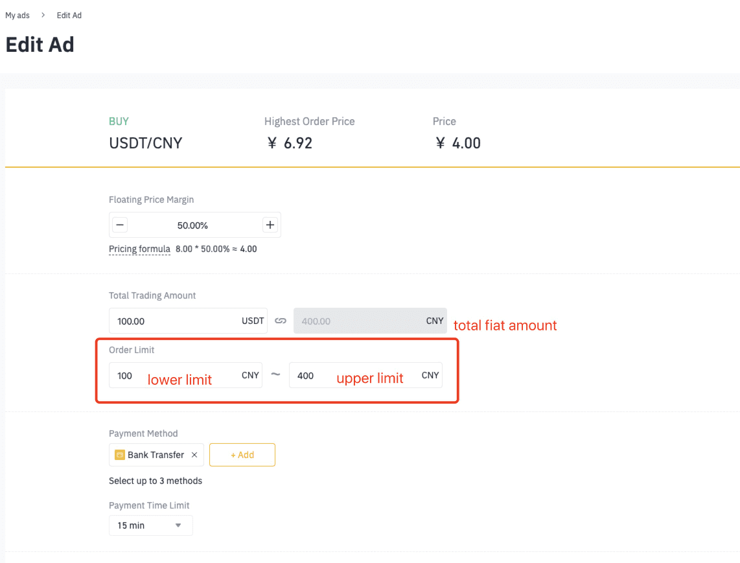Image resolution: width=740 pixels, height=563 pixels.
Task: Click the Edit Ad breadcrumb
Action: [69, 15]
